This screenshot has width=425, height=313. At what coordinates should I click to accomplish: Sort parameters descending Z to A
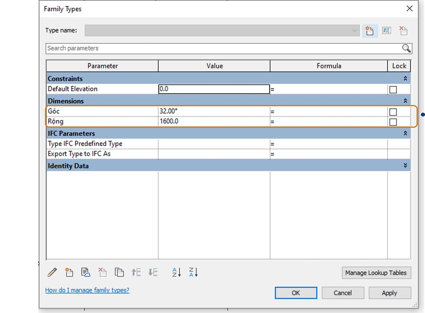point(193,272)
